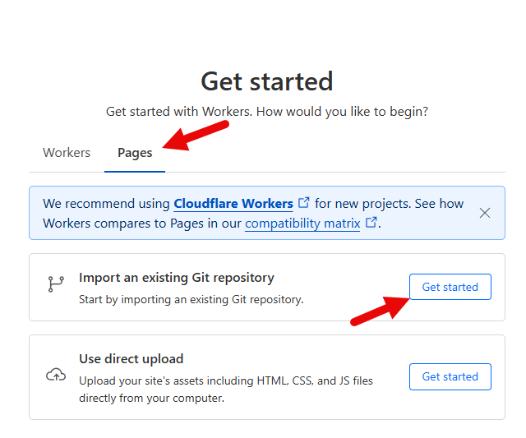Click external-link icon beside Cloudflare Workers
Viewport: 526px width, 438px height.
[x=303, y=202]
